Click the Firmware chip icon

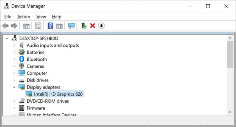pos(22,108)
